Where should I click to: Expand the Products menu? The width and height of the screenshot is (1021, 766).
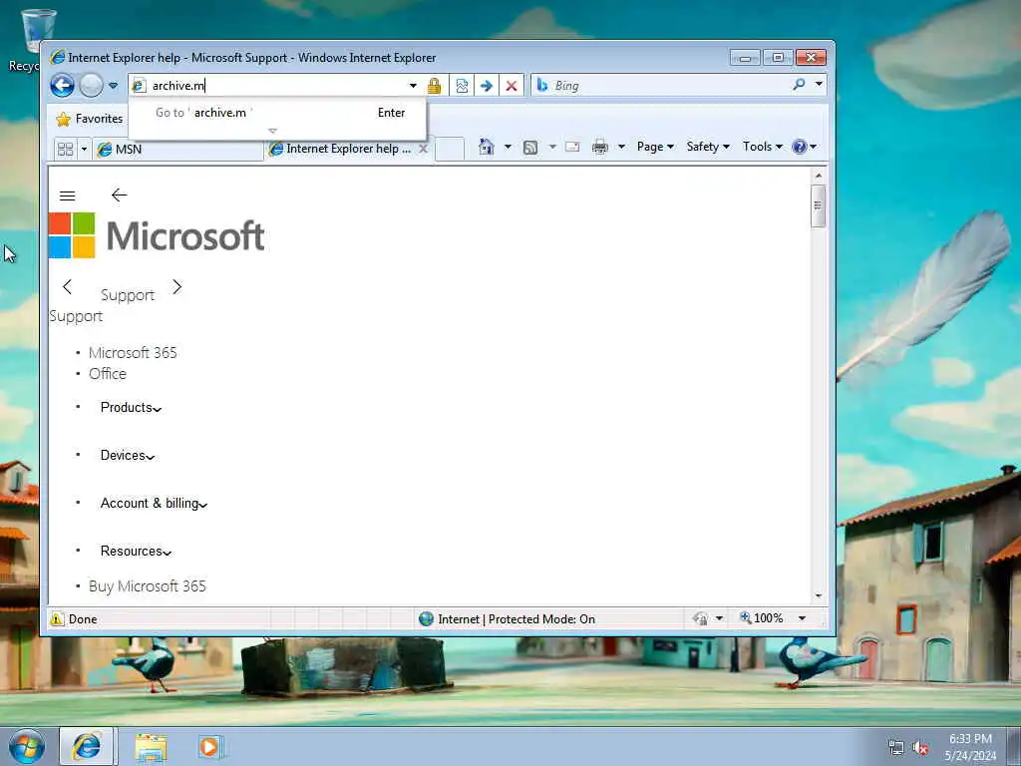[x=131, y=407]
